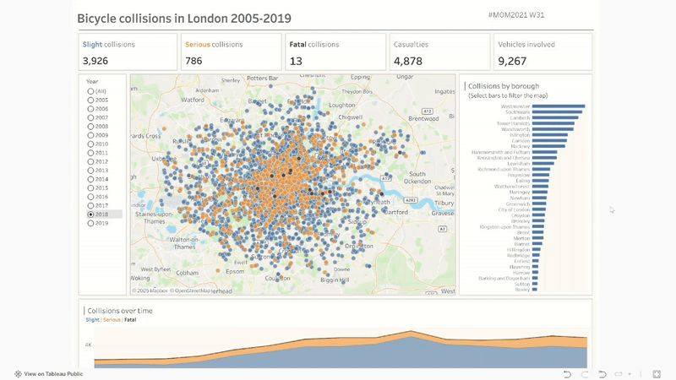Select the (All) year radio button

[90, 91]
